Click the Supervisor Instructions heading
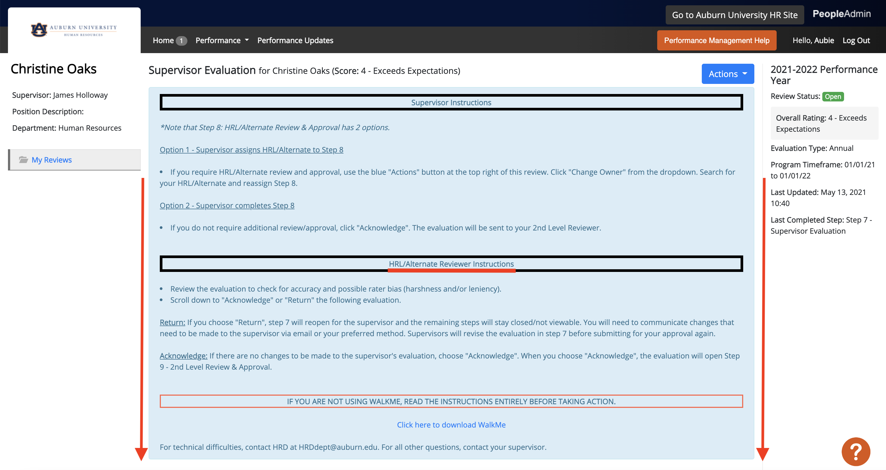 (451, 102)
